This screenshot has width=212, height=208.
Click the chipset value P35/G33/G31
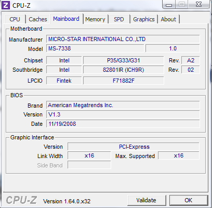pyautogui.click(x=124, y=60)
